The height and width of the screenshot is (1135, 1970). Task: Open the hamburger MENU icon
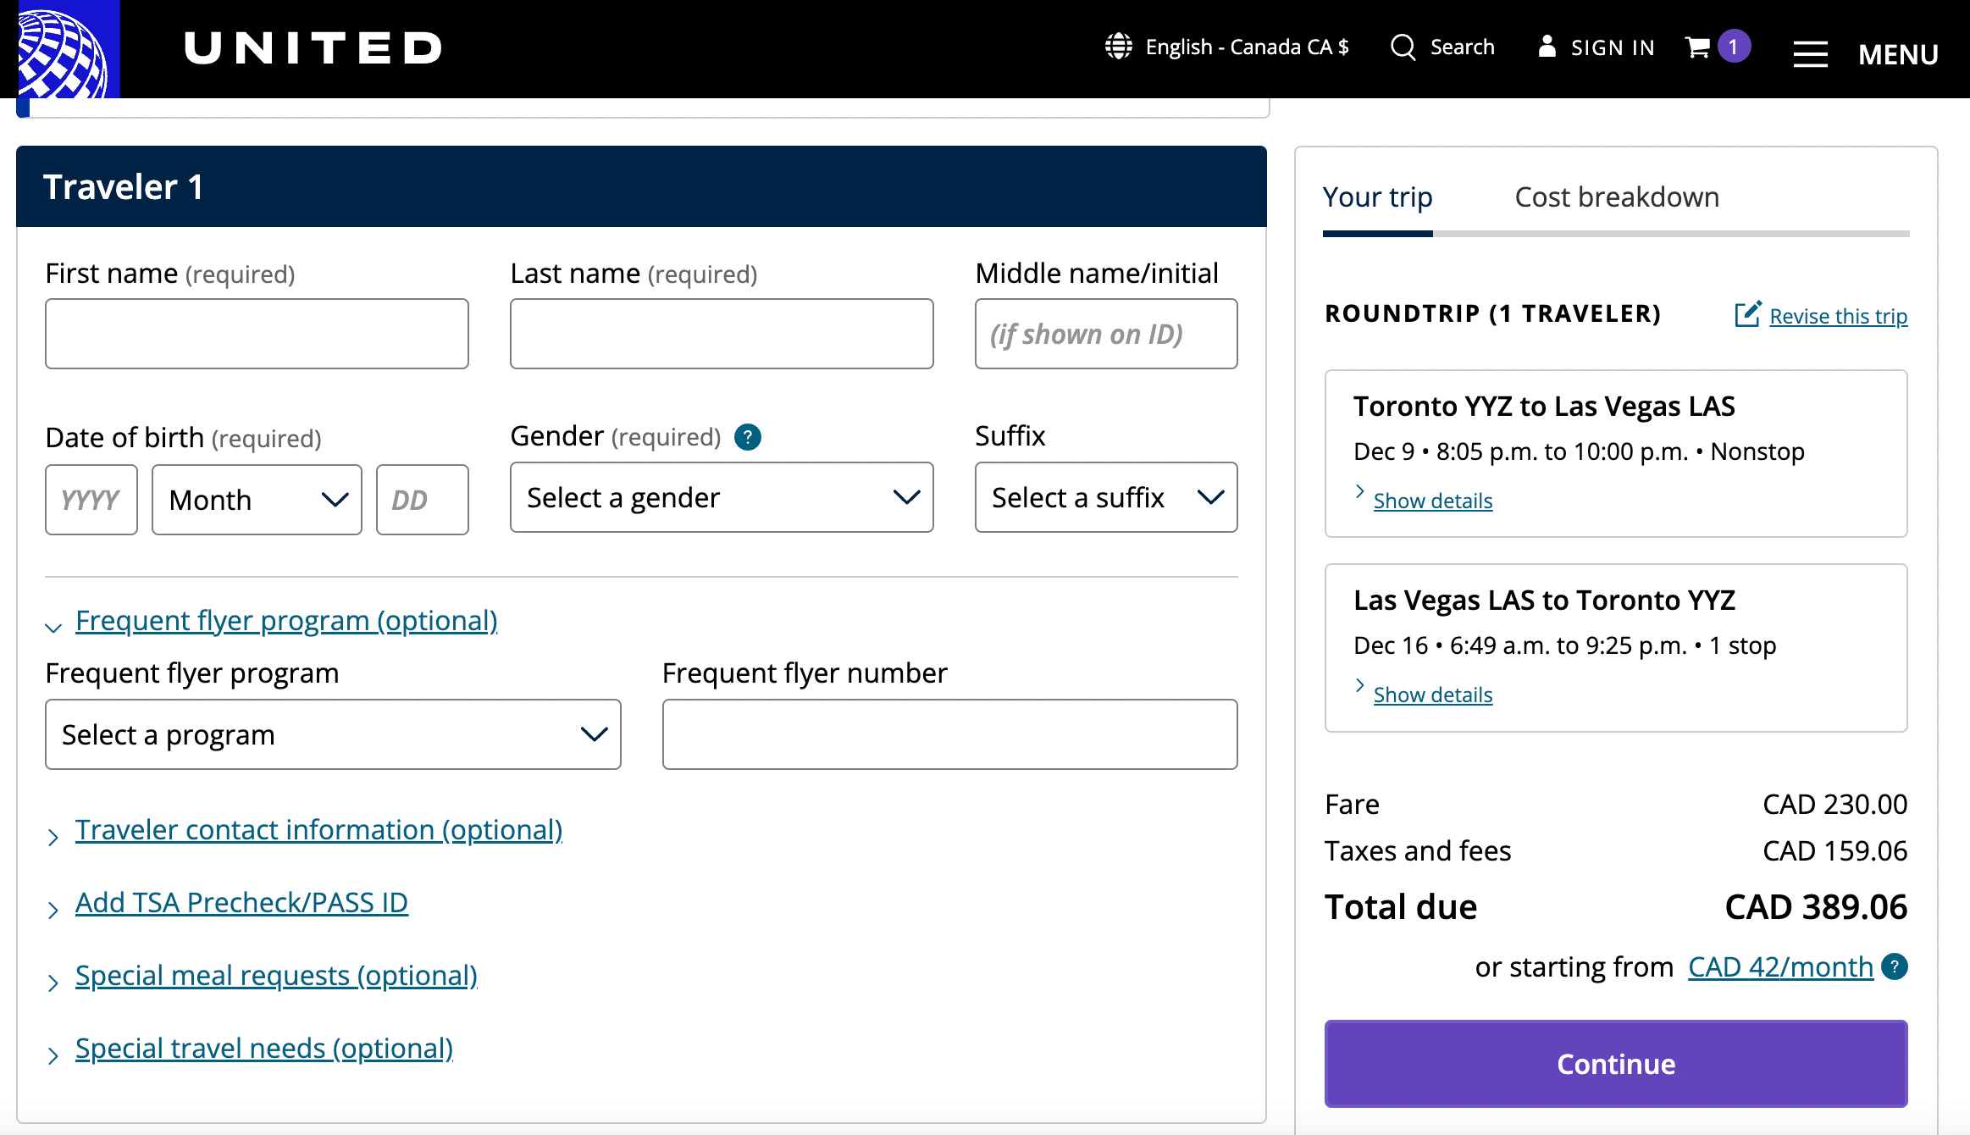[1810, 54]
